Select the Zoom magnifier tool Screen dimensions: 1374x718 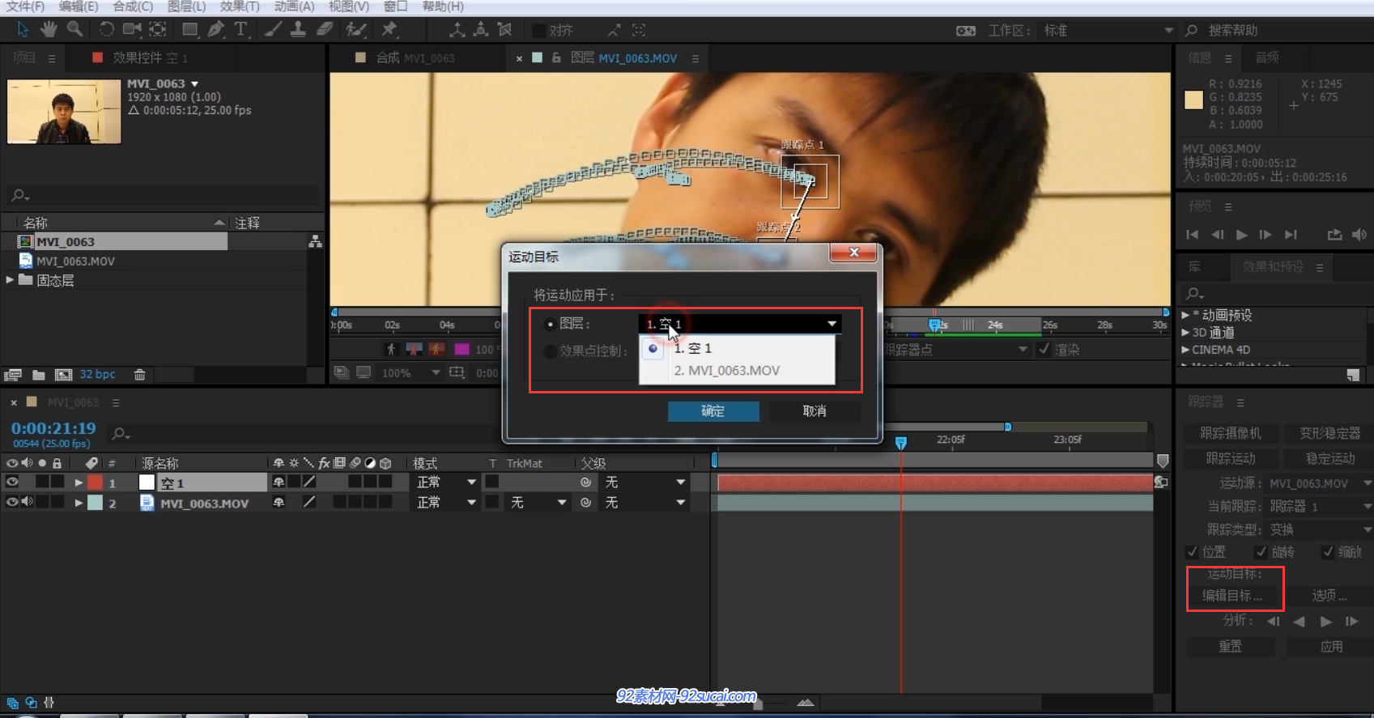pyautogui.click(x=74, y=30)
